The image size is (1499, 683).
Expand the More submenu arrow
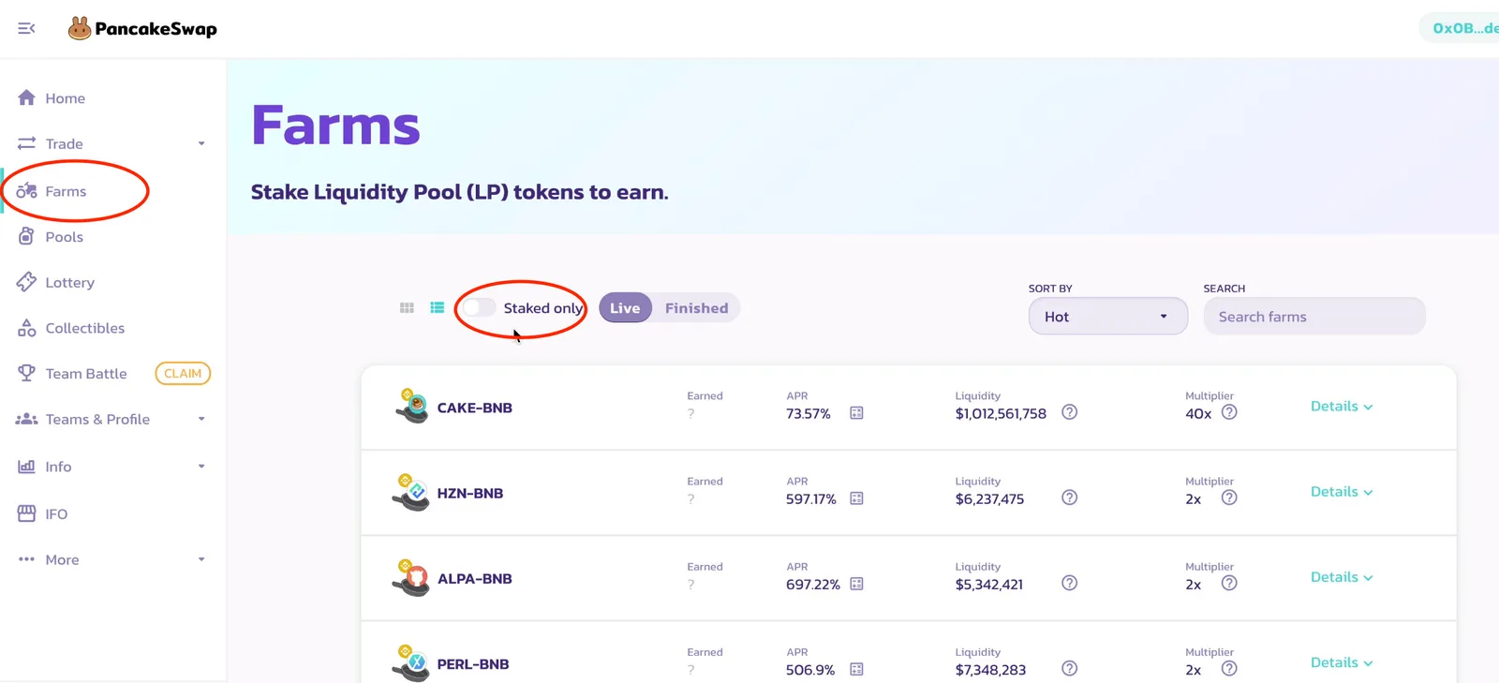[x=201, y=559]
